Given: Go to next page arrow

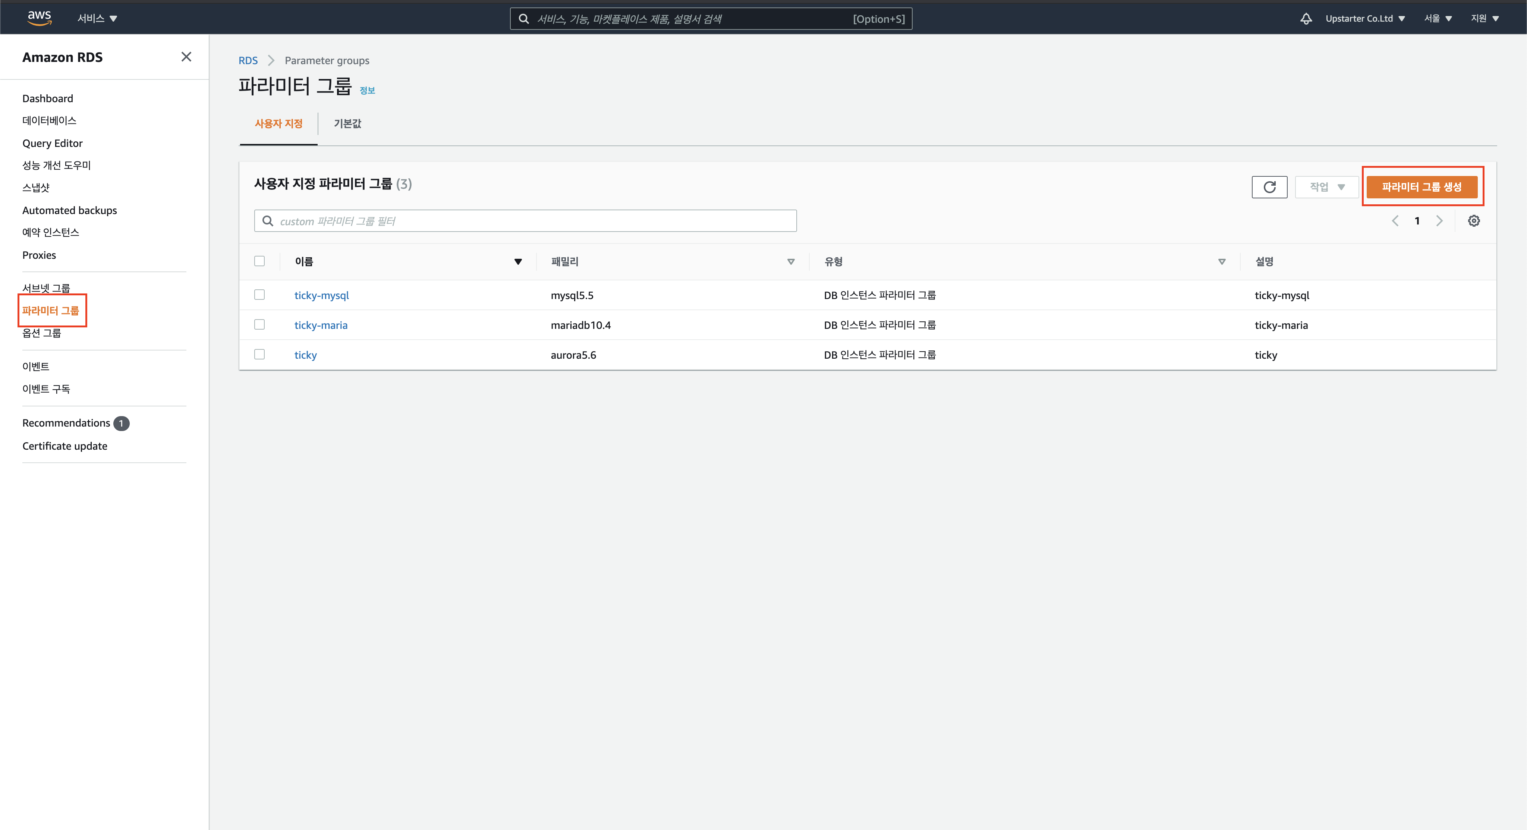Looking at the screenshot, I should pyautogui.click(x=1439, y=221).
